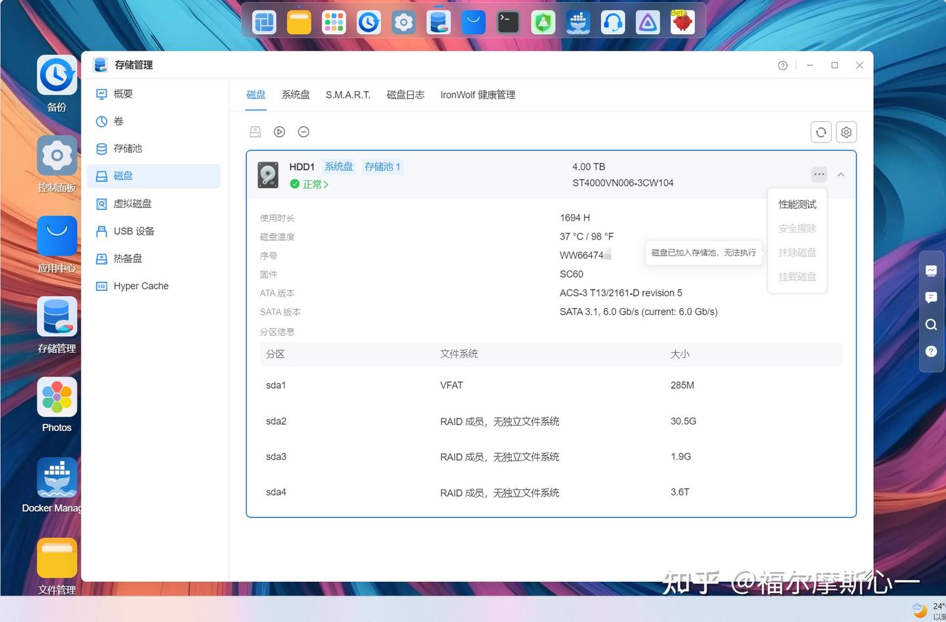Image resolution: width=946 pixels, height=622 pixels.
Task: Select Storage Manager database icon in top dock
Action: (x=438, y=22)
